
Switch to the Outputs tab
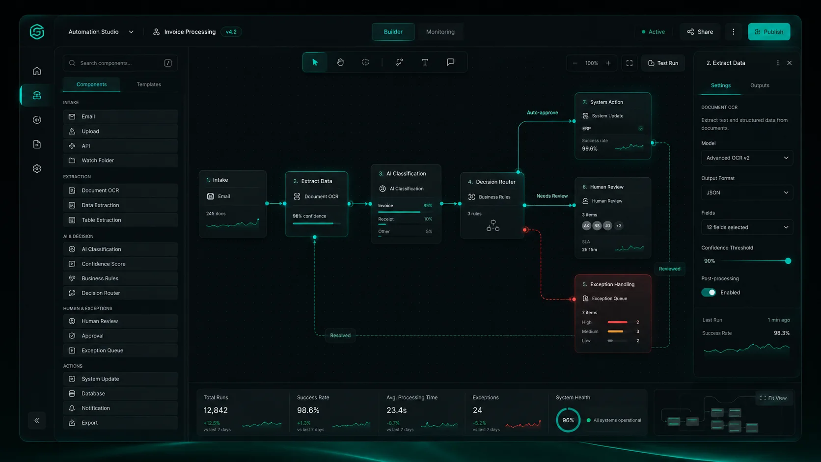tap(760, 85)
